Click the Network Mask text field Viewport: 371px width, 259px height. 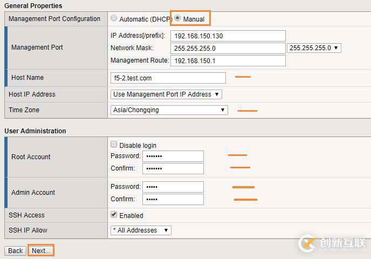coord(228,48)
